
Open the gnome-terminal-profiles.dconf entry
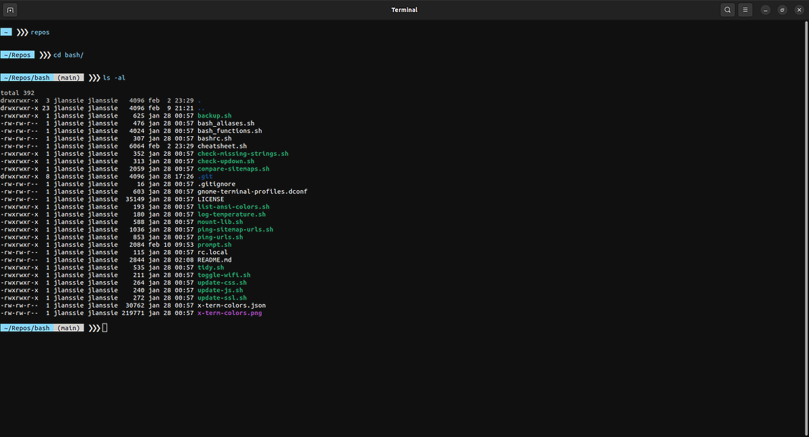coord(251,191)
